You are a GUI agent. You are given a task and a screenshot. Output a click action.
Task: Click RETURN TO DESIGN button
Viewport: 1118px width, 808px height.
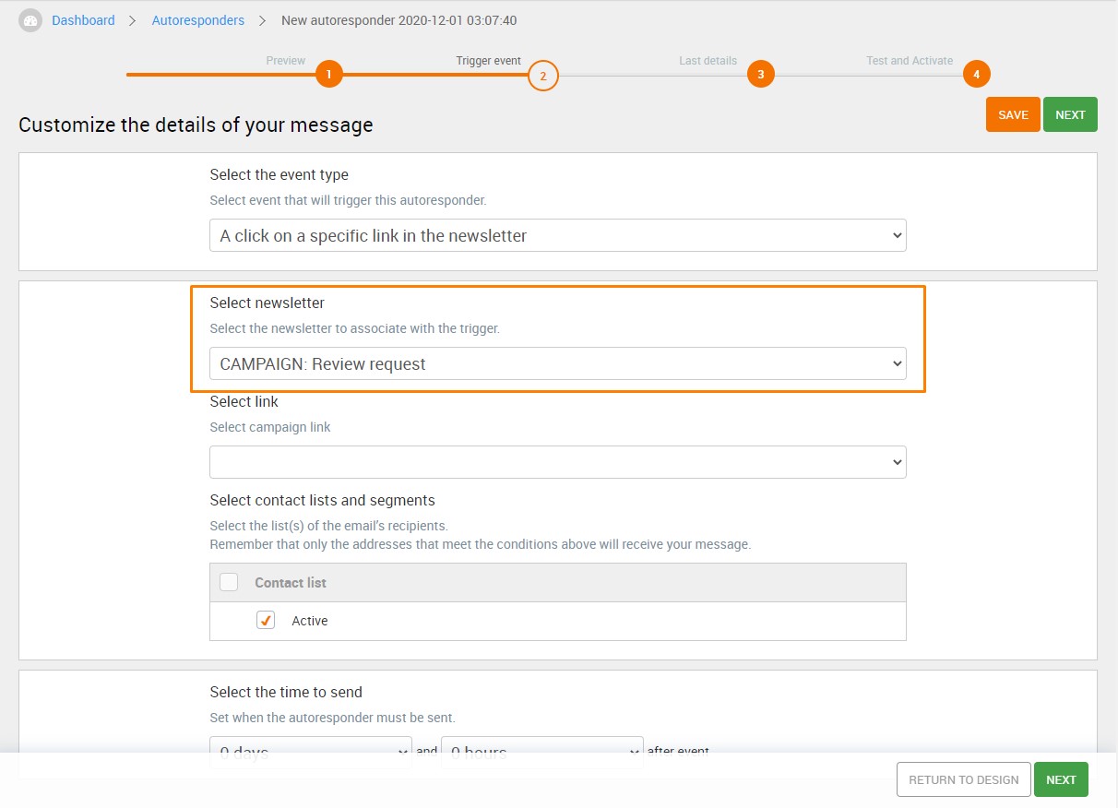[x=964, y=779]
